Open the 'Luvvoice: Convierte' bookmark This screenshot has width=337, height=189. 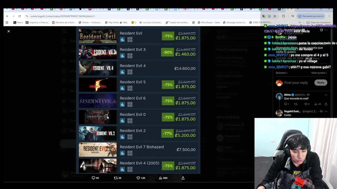point(150,23)
